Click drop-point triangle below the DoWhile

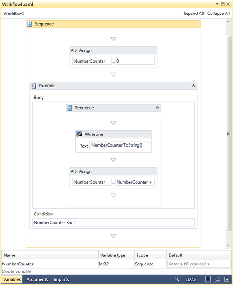113,236
